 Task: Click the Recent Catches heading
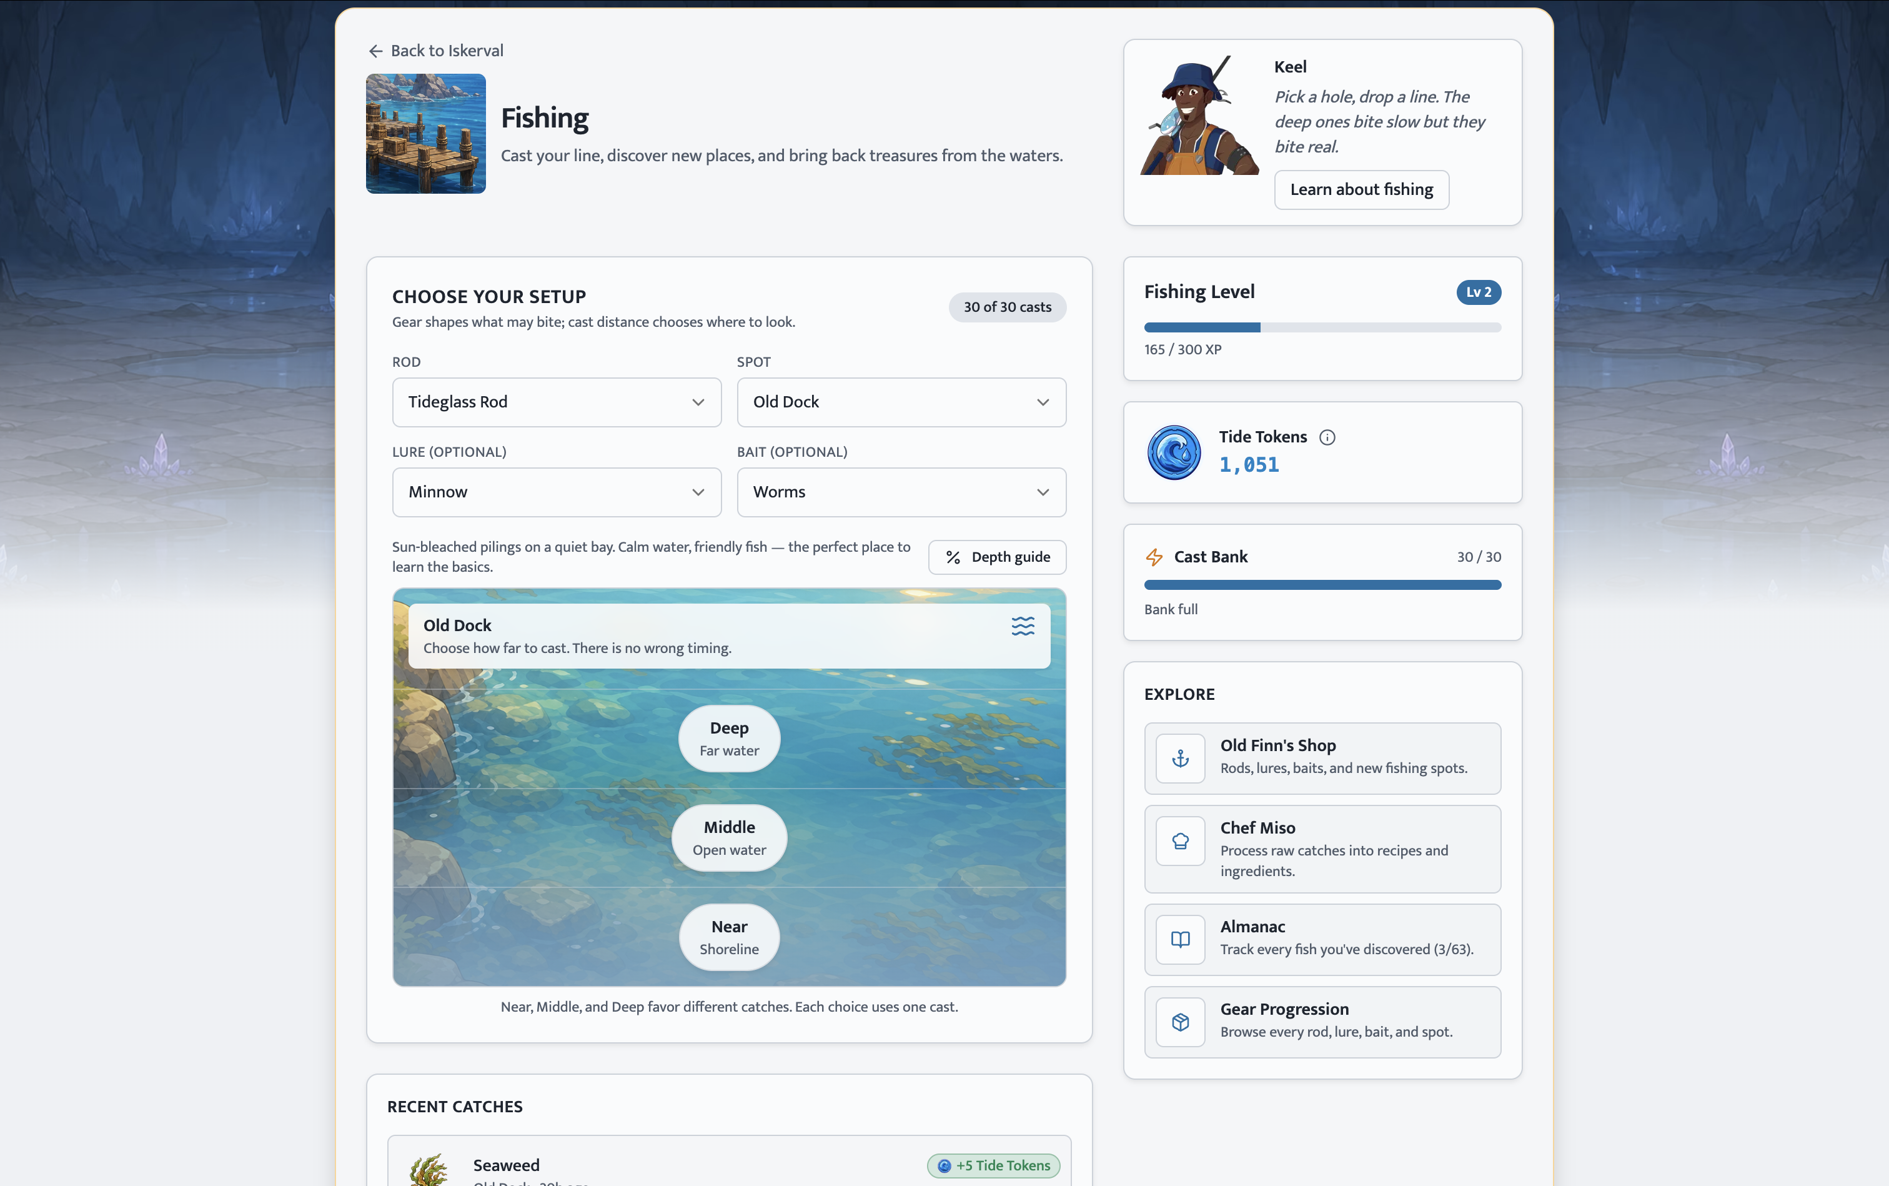point(455,1107)
